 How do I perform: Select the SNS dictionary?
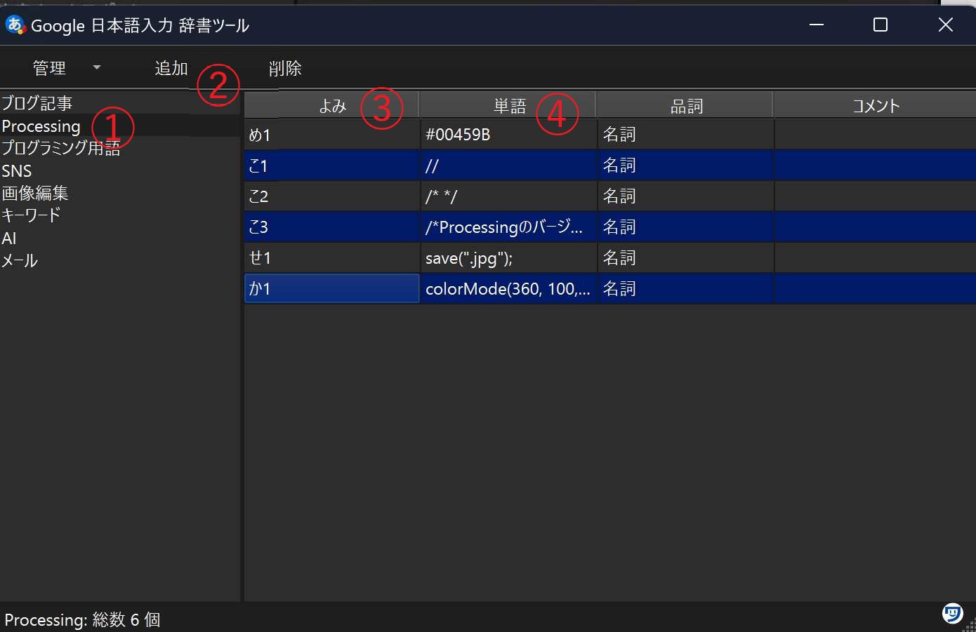click(16, 170)
